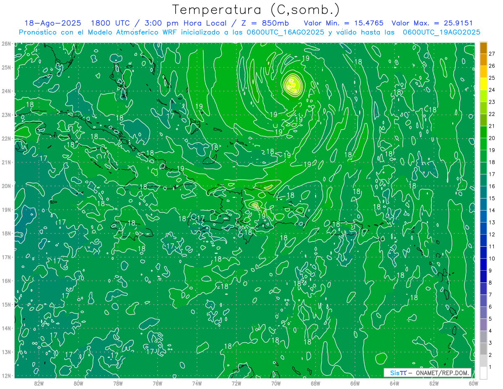Screen dimensions: 503x389
Task: Click the bright yellow warm-core eye of the cyclone
Action: [x=293, y=84]
